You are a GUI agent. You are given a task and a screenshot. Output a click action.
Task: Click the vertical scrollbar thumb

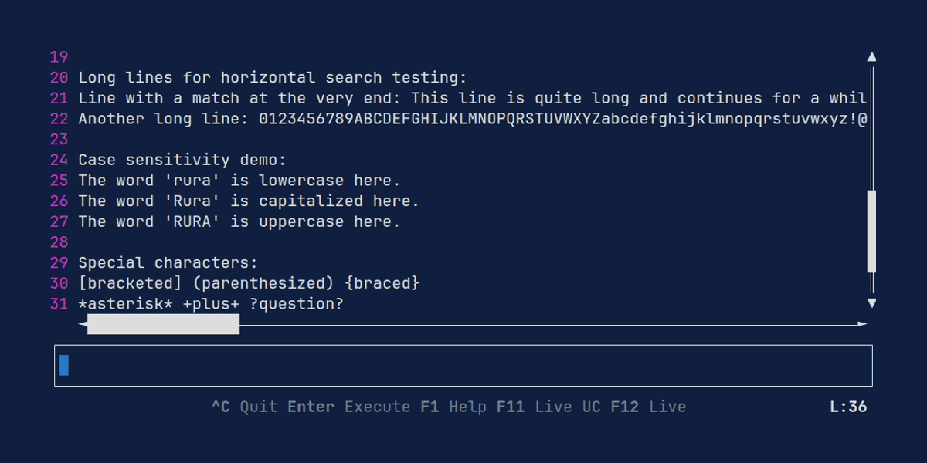click(871, 231)
